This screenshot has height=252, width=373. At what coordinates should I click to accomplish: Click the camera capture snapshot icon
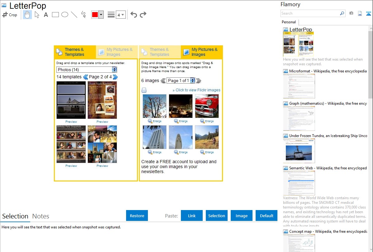351,13
